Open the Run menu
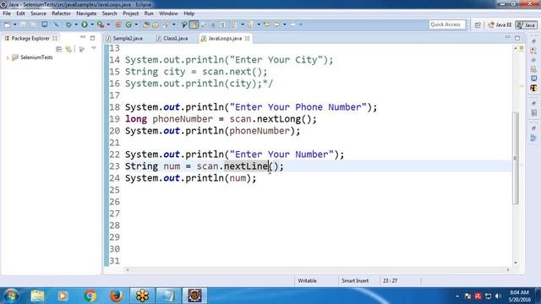Image resolution: width=541 pixels, height=304 pixels. tap(149, 14)
